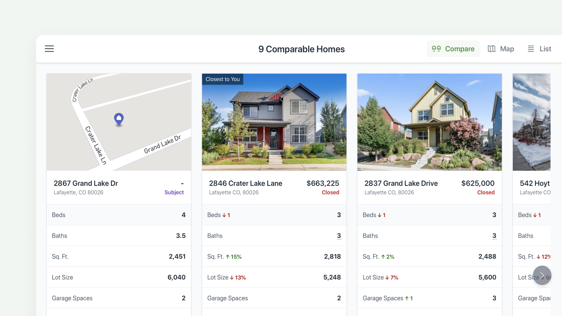Click Sq. Ft. up 15% indicator

[234, 257]
